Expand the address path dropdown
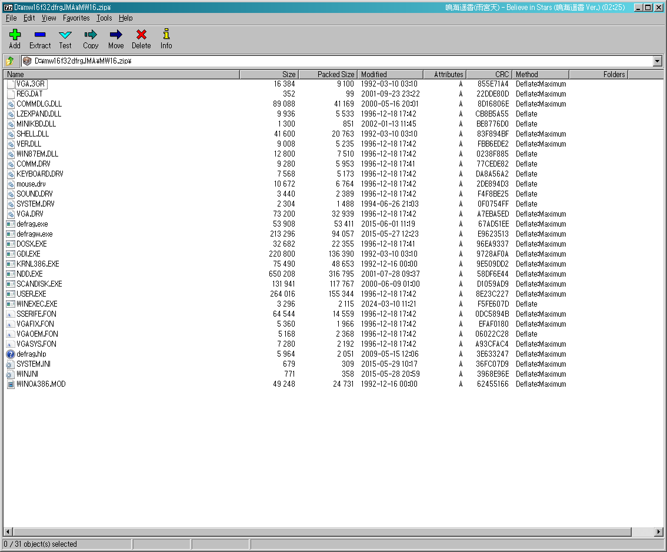 (x=657, y=61)
